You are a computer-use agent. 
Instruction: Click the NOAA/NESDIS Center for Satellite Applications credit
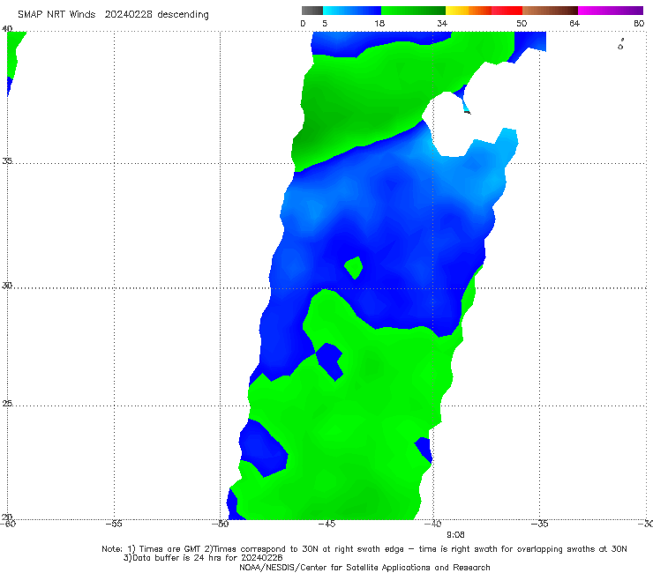click(x=364, y=567)
